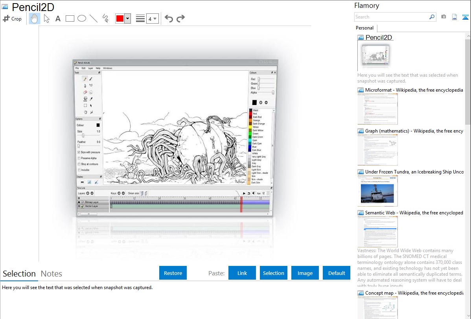The image size is (471, 319).
Task: Click the document page icon beside camera
Action: 454,17
